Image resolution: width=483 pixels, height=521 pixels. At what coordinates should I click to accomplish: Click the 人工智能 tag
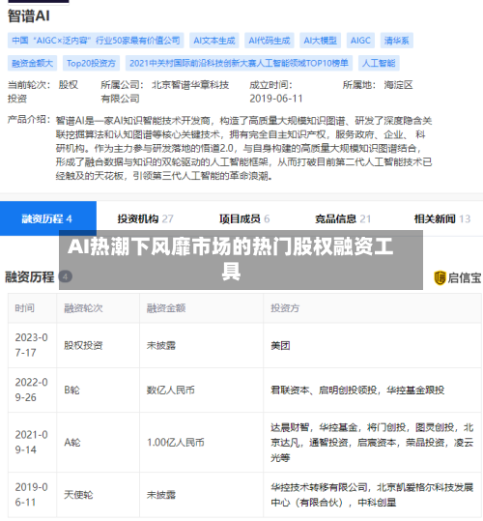379,63
